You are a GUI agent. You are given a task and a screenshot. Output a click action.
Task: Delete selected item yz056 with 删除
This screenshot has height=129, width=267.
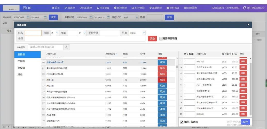(243, 67)
